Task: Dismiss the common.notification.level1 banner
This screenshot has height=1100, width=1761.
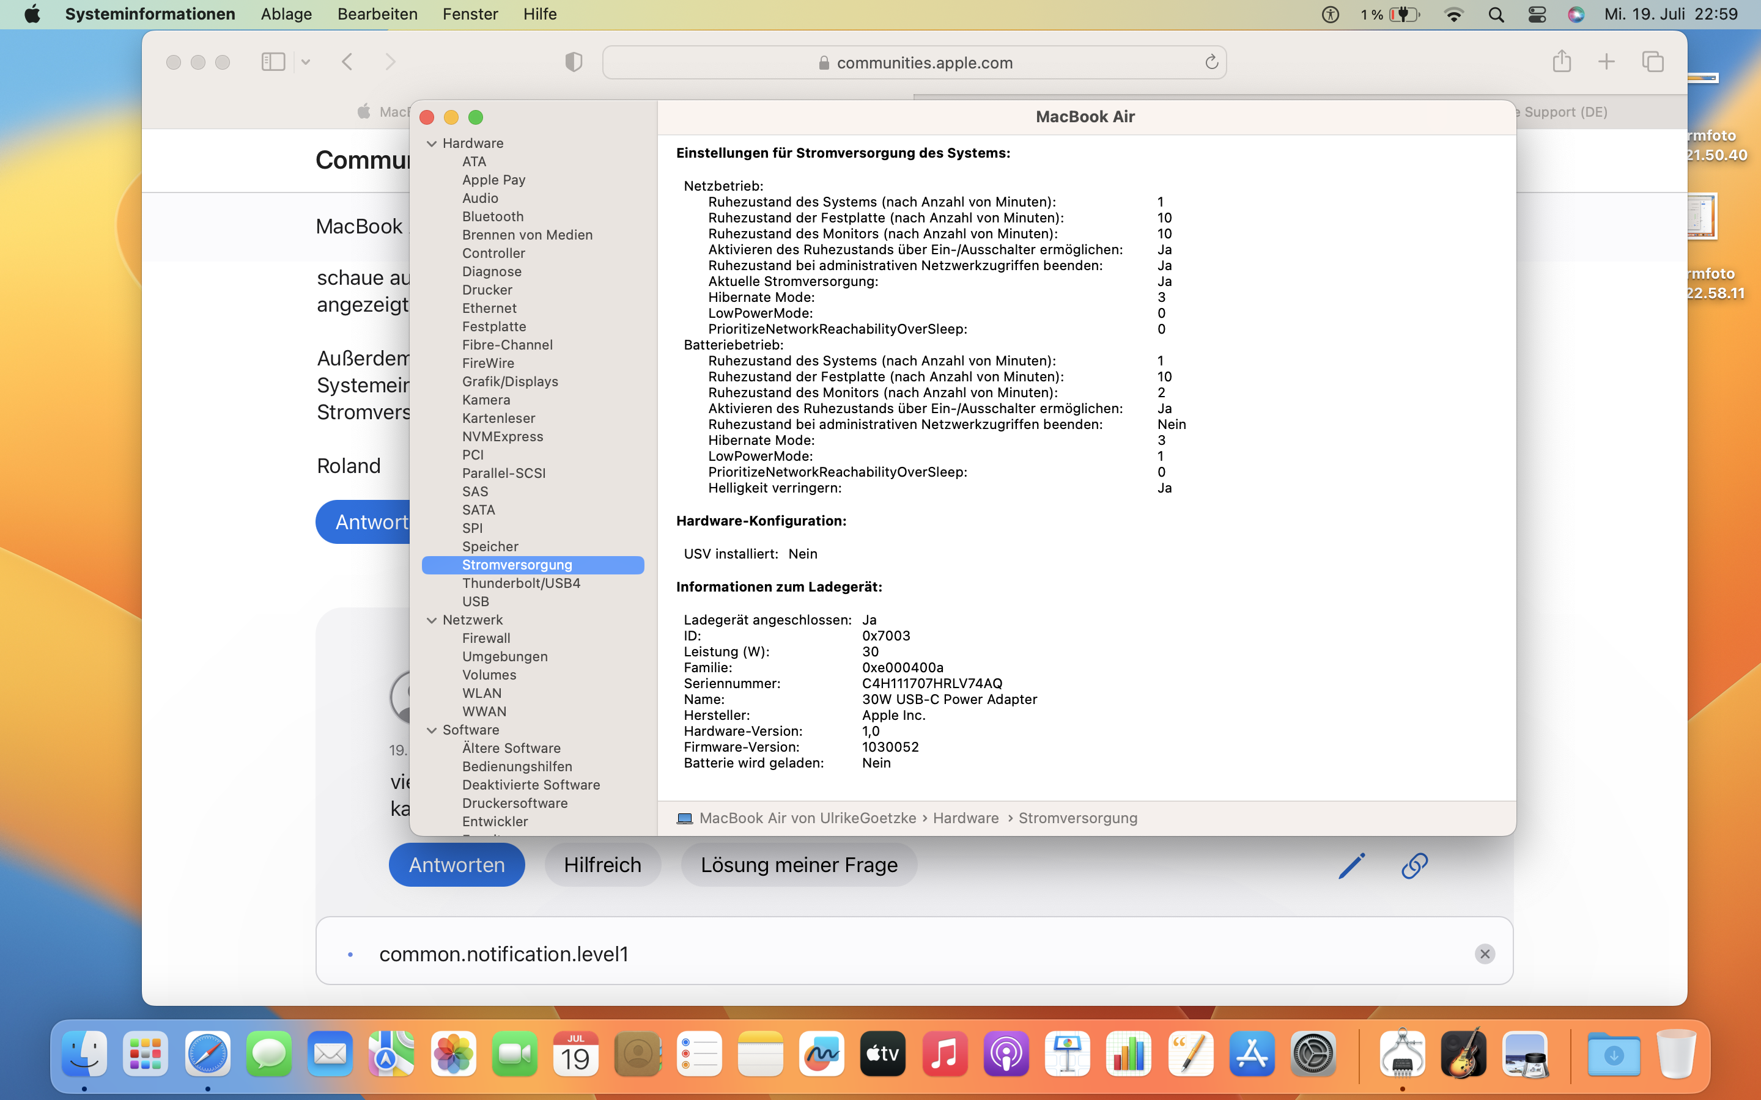Action: point(1485,954)
